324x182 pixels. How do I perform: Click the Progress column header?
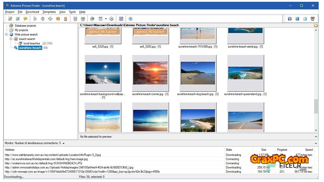[x=282, y=150]
